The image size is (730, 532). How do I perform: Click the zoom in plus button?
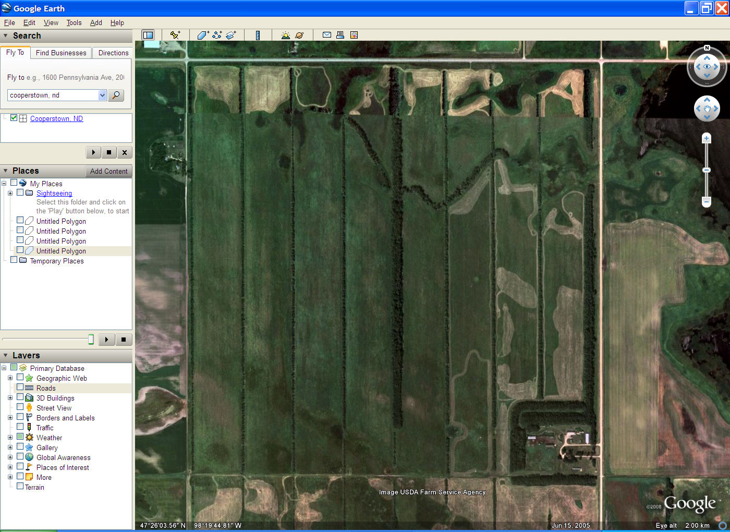tap(707, 138)
